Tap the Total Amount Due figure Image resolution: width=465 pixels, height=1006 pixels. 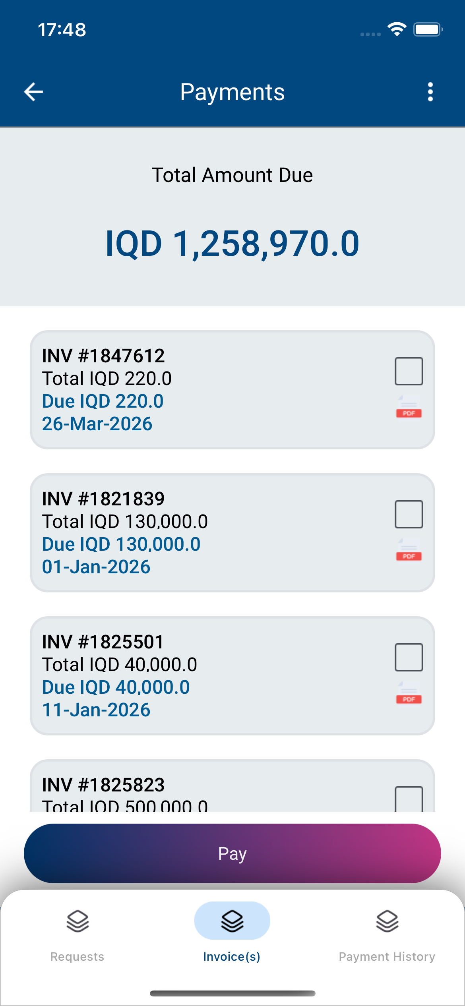[x=232, y=243]
